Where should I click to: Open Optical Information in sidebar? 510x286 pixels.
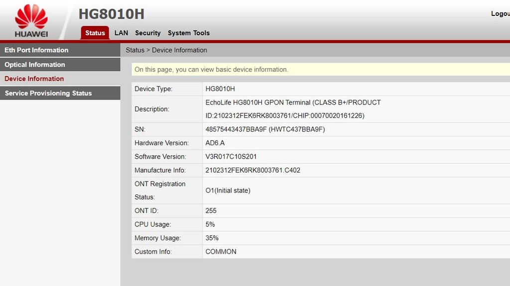(60, 64)
